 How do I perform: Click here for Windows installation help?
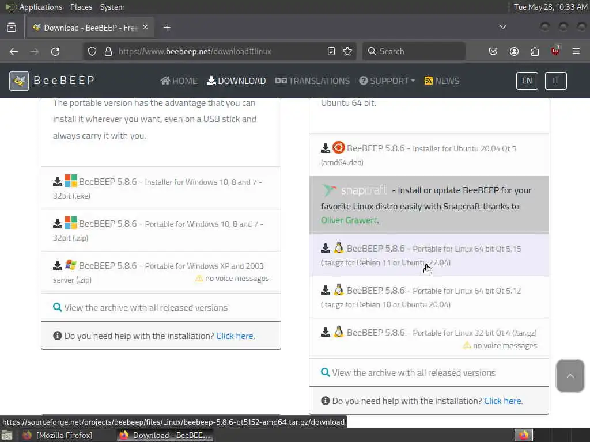[x=235, y=336]
